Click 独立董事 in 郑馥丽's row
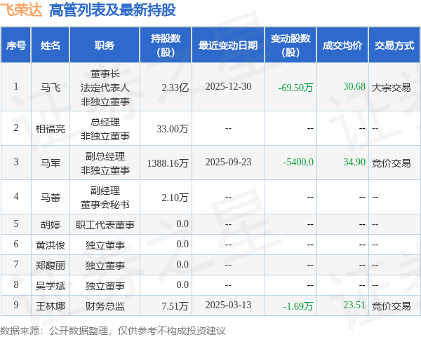 coord(105,265)
